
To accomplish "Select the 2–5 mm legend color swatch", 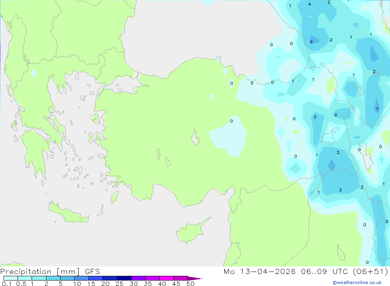I will pos(53,278).
